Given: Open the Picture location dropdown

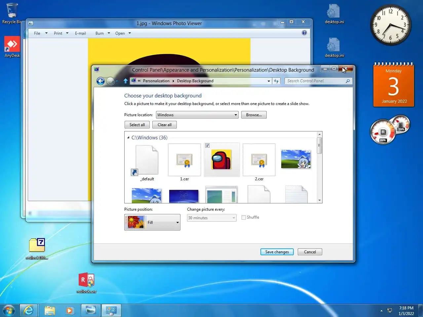Looking at the screenshot, I should pos(197,115).
